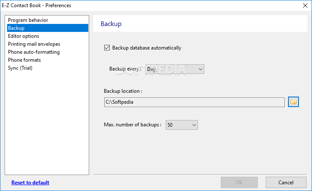Go to Printing mail envelopes settings
The width and height of the screenshot is (312, 191).
[48, 44]
